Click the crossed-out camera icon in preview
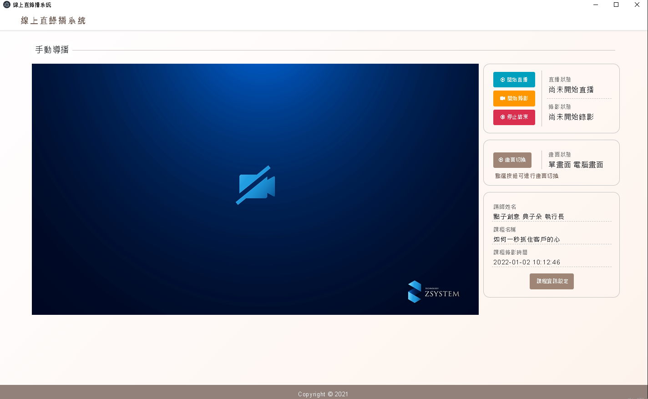648x399 pixels. coord(255,185)
